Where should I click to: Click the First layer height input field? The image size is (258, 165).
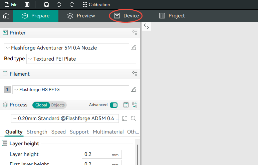(102, 163)
